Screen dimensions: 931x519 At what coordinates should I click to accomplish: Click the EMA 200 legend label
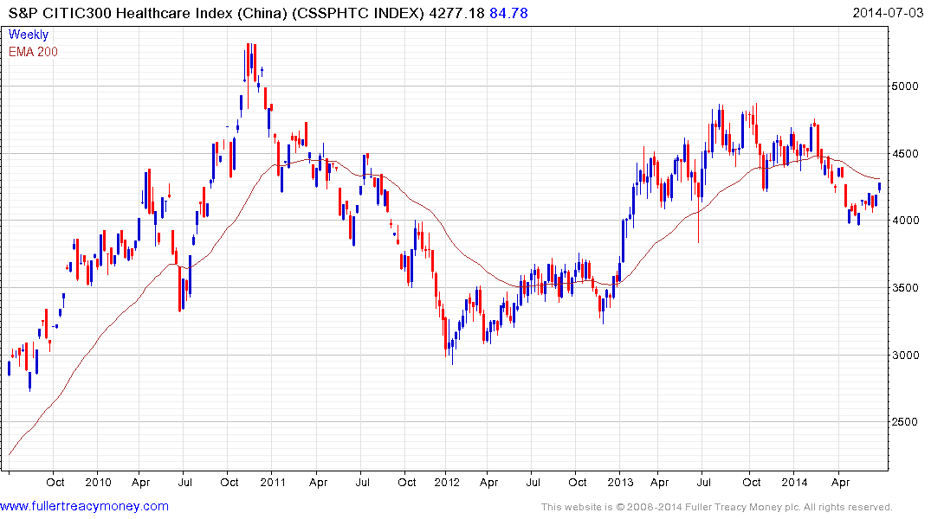coord(33,51)
